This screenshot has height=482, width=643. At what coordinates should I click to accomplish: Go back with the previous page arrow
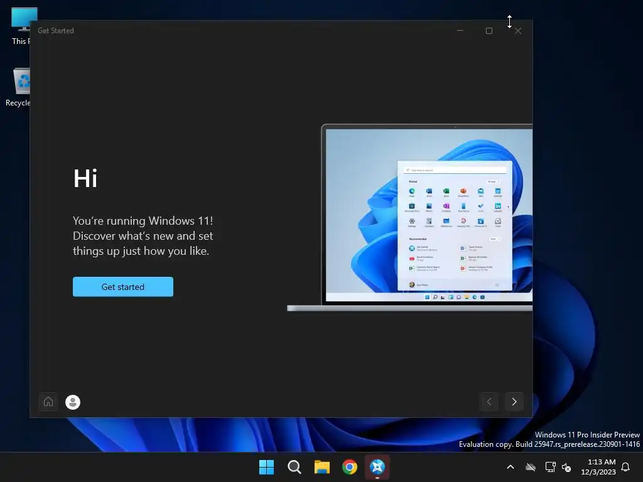489,402
